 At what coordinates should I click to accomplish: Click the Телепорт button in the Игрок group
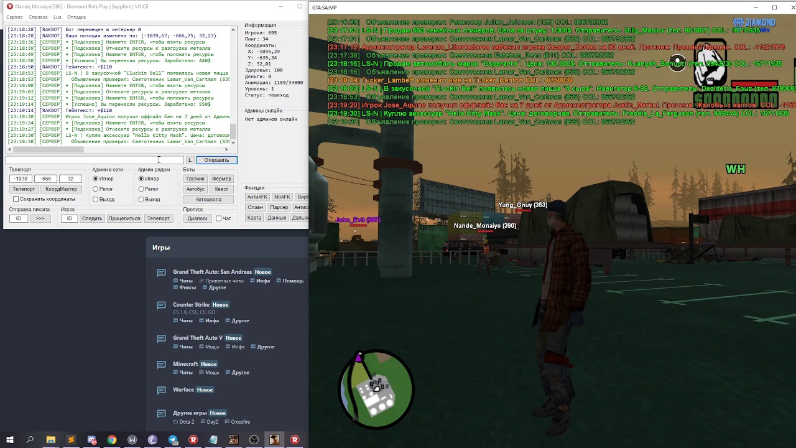pyautogui.click(x=158, y=218)
